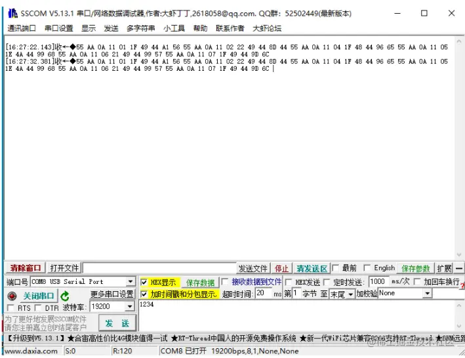Open the 大虾论坛 menu
Image resolution: width=465 pixels, height=358 pixels.
pyautogui.click(x=267, y=28)
